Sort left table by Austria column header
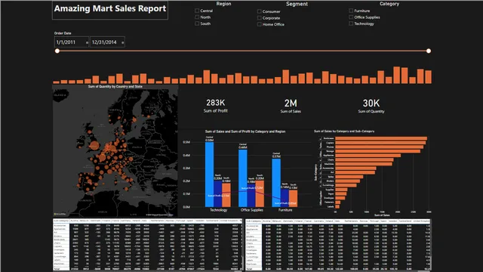Image resolution: width=483 pixels, height=272 pixels. coord(74,221)
